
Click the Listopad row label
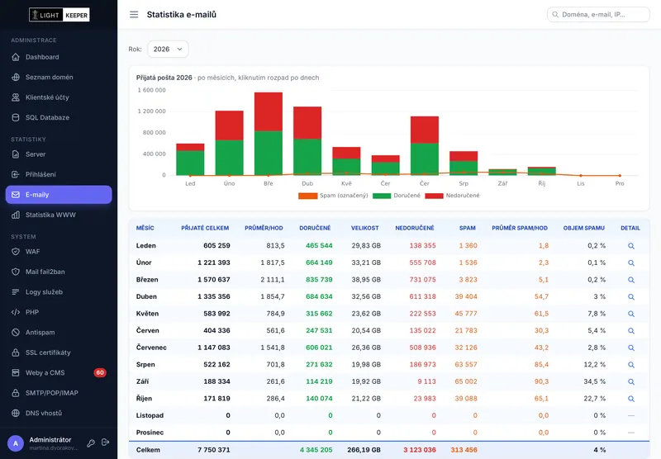tap(150, 415)
